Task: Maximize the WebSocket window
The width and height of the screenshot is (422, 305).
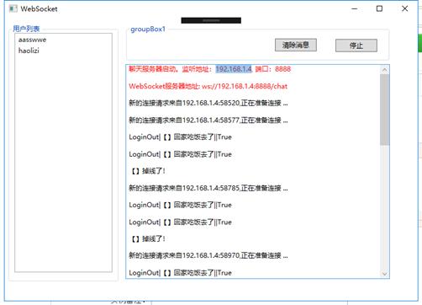Action: click(x=379, y=8)
